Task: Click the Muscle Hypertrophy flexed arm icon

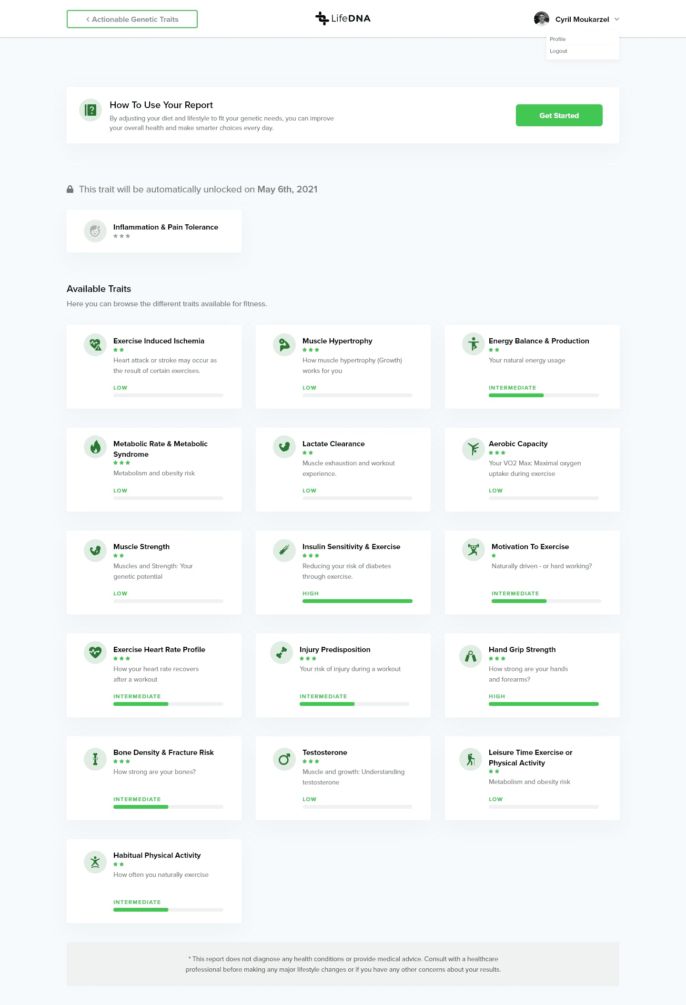Action: click(284, 344)
